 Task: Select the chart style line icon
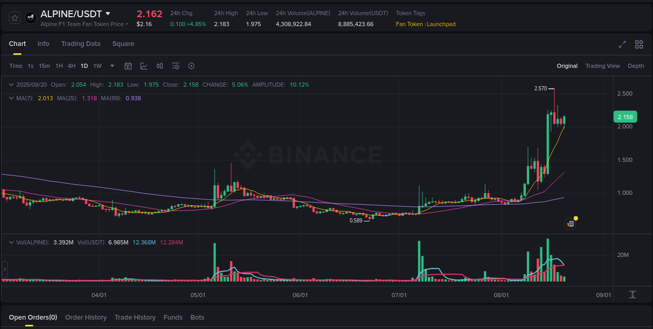click(x=144, y=66)
